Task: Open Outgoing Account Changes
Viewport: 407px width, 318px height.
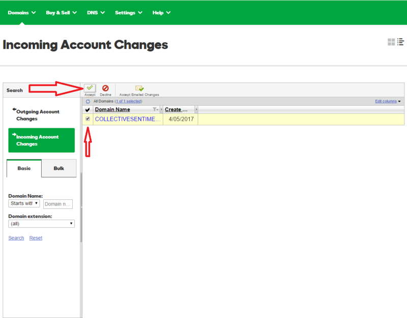Action: 38,115
